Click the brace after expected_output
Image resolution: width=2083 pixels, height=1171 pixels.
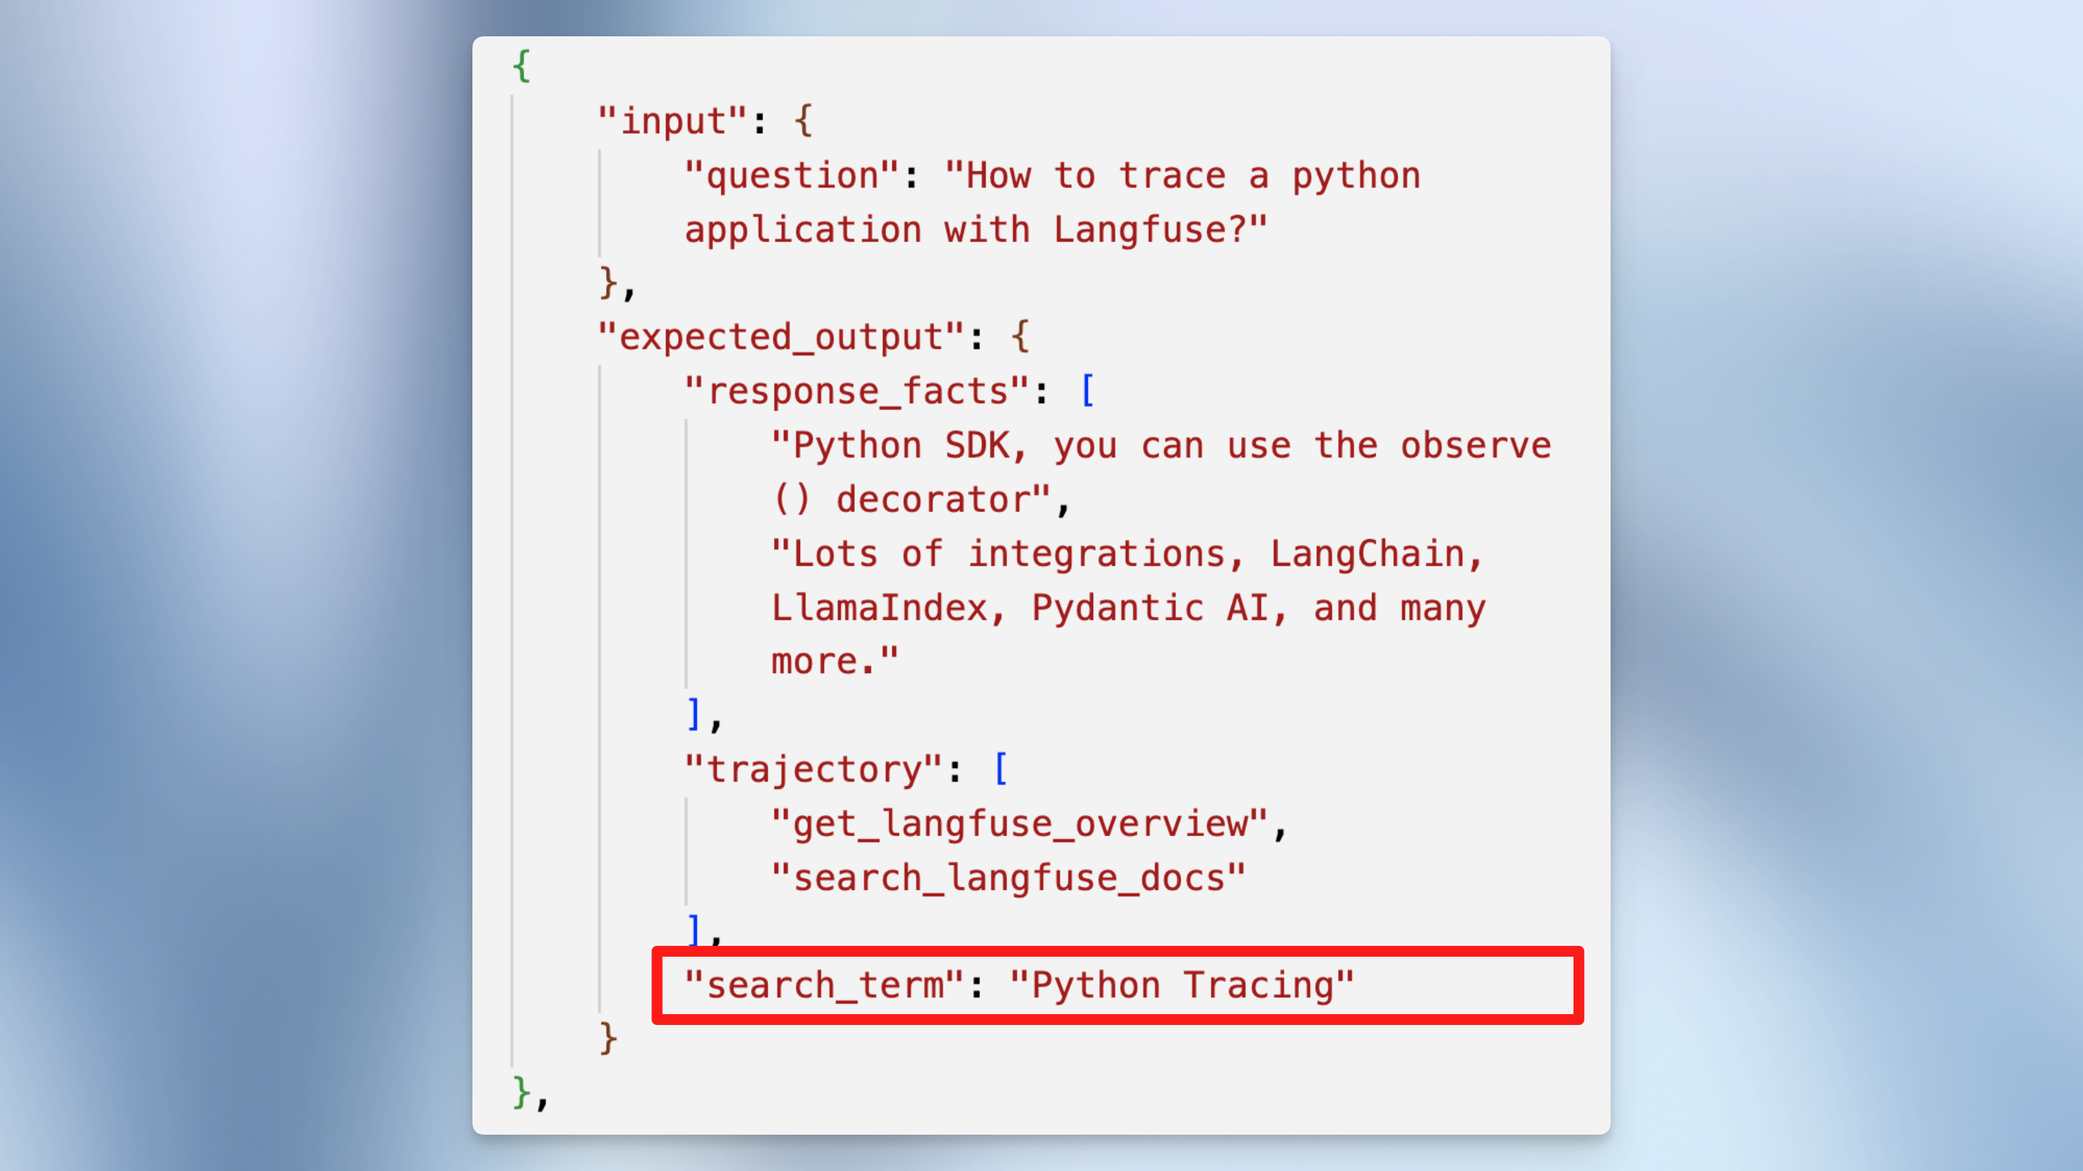pos(1020,337)
